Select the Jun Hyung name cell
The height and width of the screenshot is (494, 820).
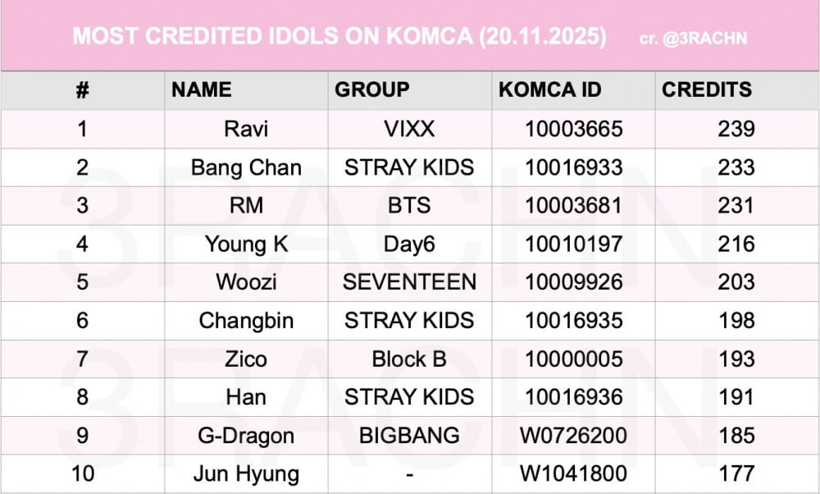246,473
